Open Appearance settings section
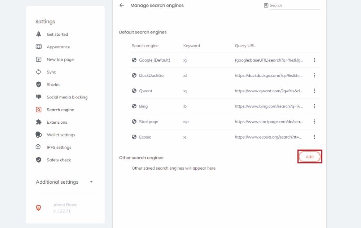Image resolution: width=361 pixels, height=228 pixels. [58, 47]
